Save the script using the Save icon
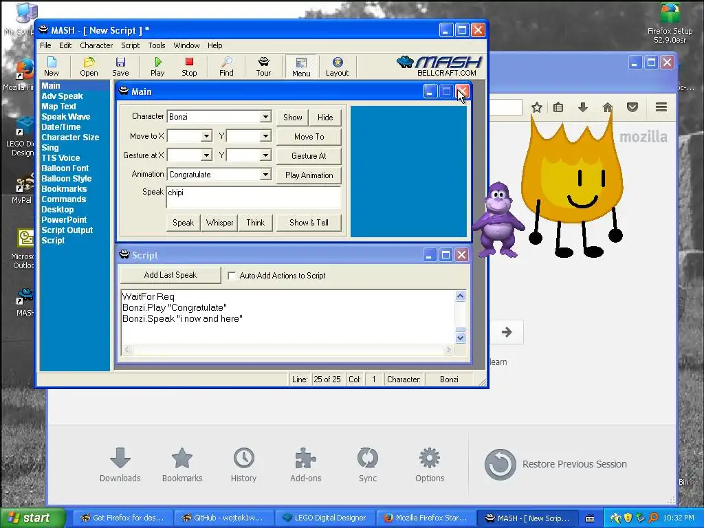The image size is (704, 528). [120, 67]
